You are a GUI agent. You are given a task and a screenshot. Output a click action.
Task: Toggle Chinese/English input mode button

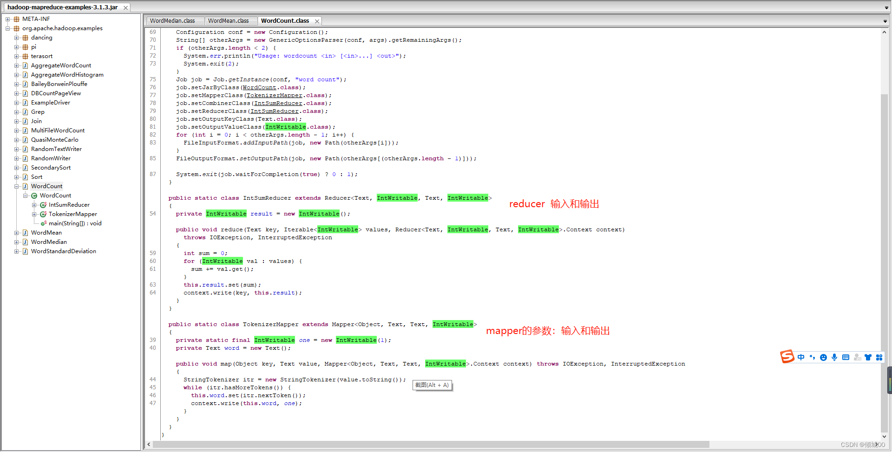801,357
